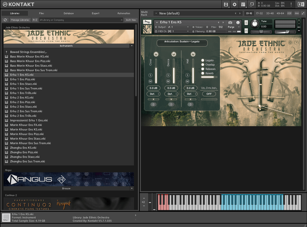Open Jade Ethnic Orchestra Instruments dropdown arrow

point(131,46)
